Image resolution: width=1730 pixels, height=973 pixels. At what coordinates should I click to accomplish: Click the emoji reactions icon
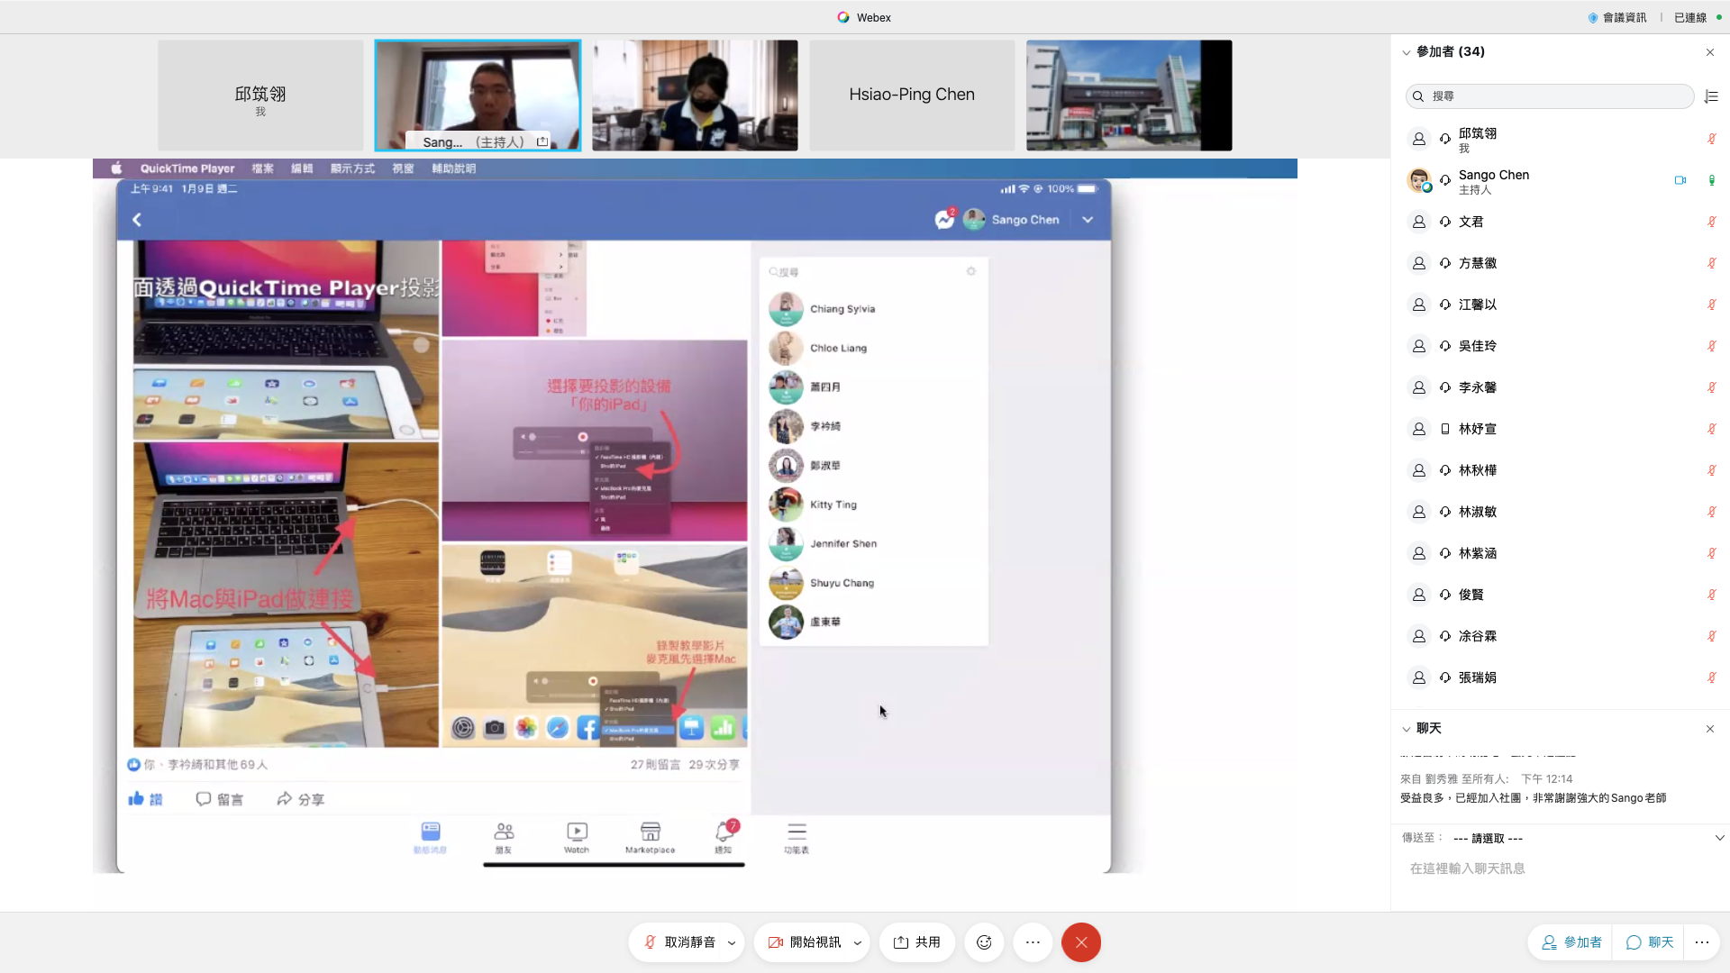(984, 942)
